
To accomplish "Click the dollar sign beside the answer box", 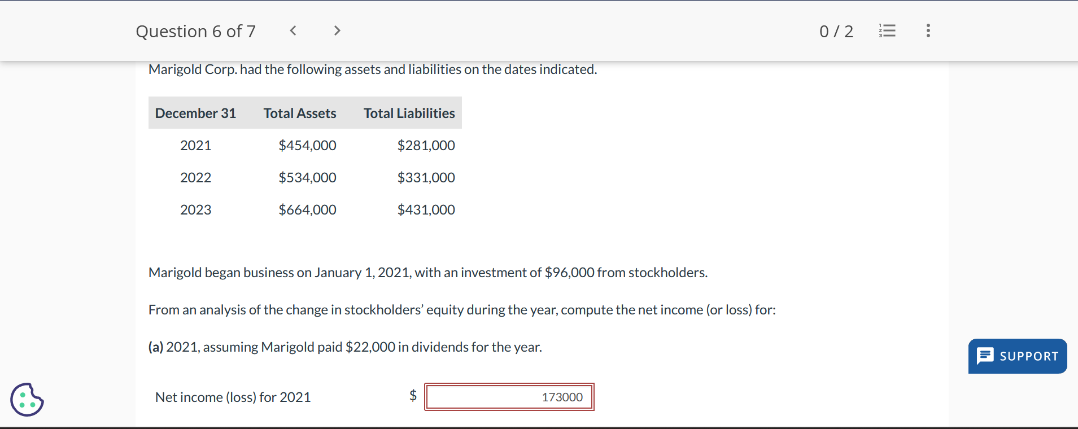I will pyautogui.click(x=413, y=395).
